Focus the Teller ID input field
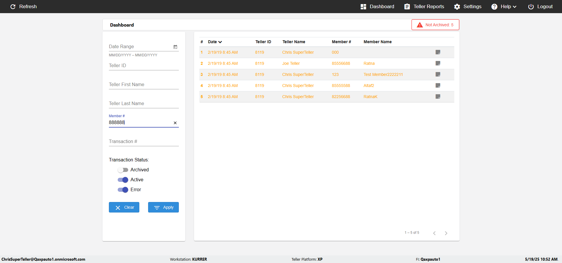 (144, 66)
